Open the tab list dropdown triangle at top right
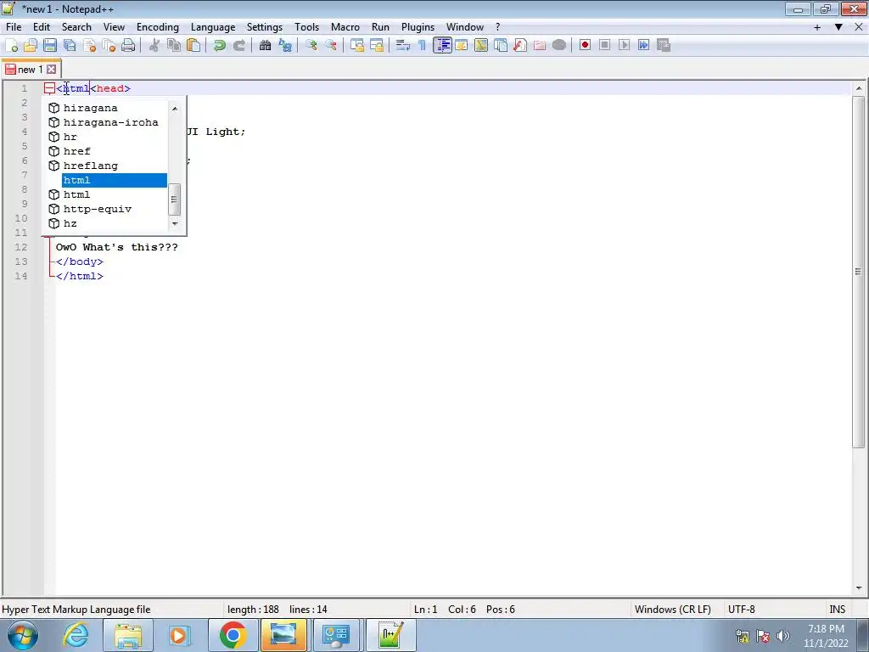This screenshot has width=869, height=652. (x=838, y=26)
